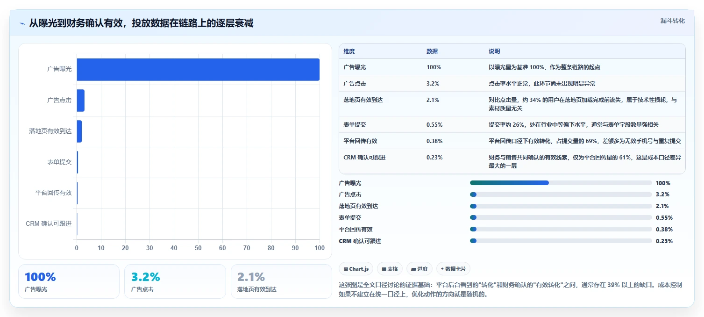Click the Chart.js chip label
704x317 pixels.
(359, 269)
